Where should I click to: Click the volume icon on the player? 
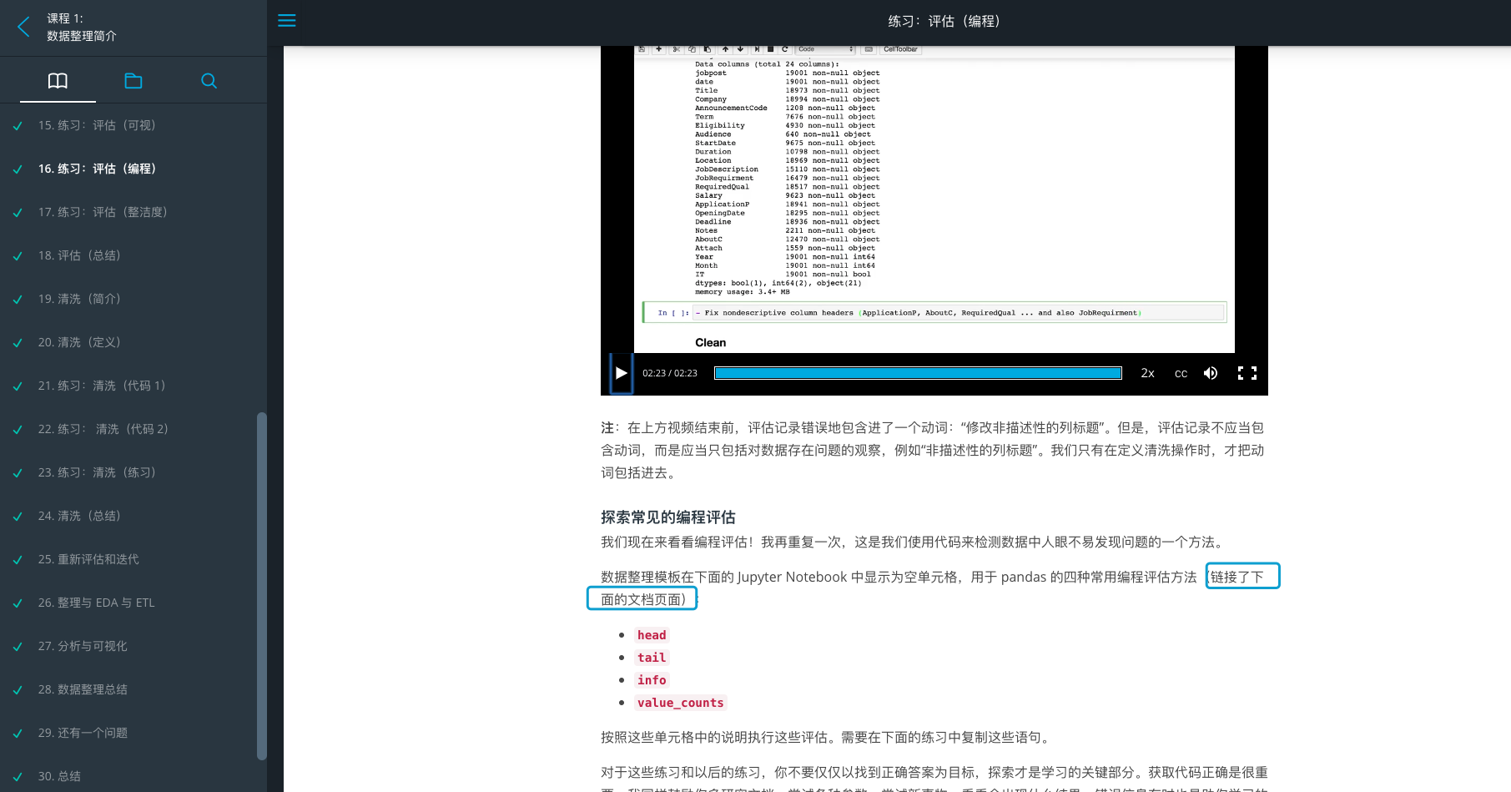point(1211,373)
